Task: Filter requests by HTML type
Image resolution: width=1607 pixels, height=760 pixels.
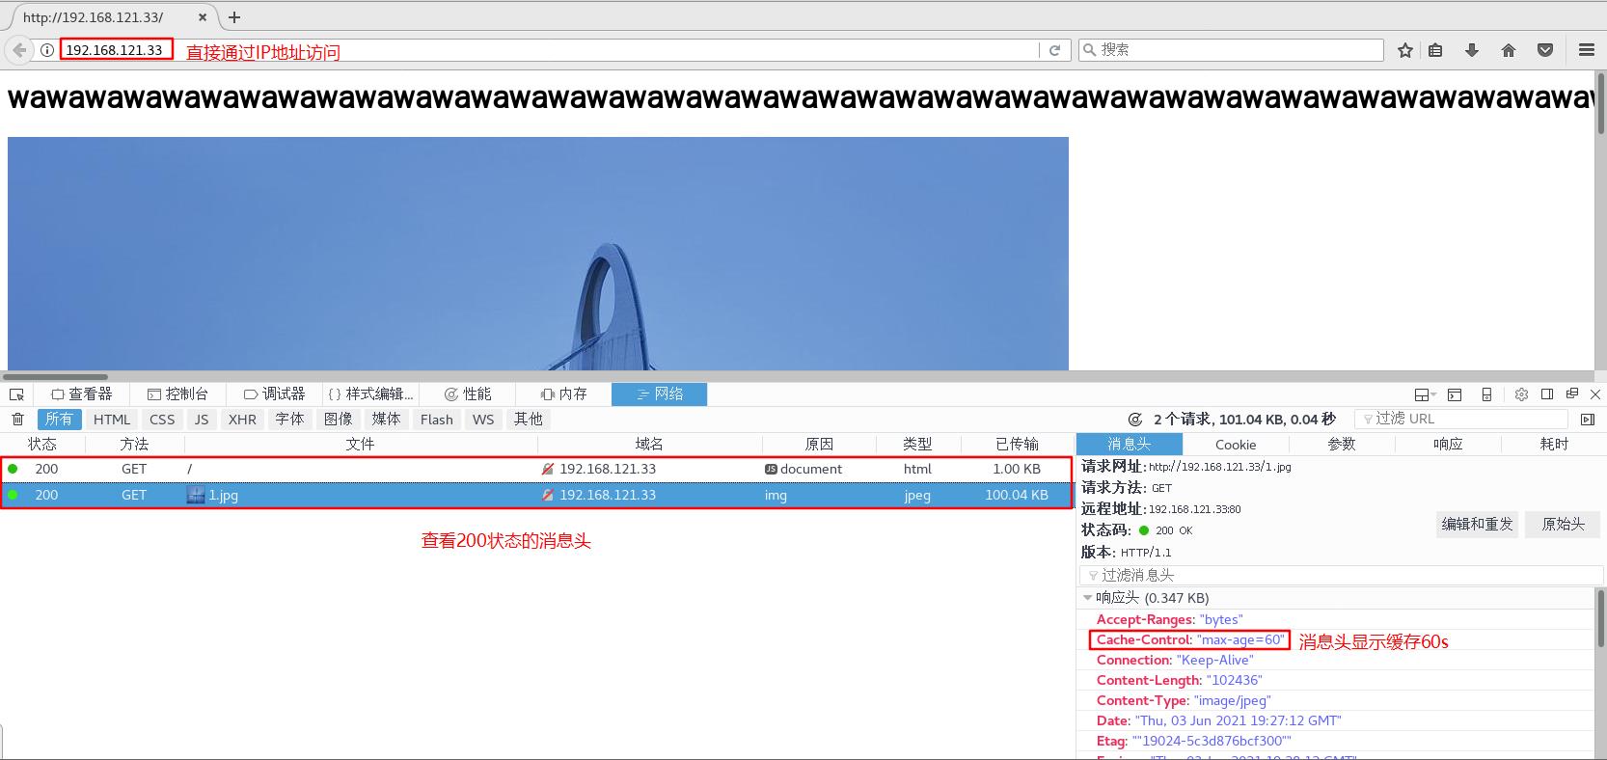Action: pyautogui.click(x=112, y=420)
